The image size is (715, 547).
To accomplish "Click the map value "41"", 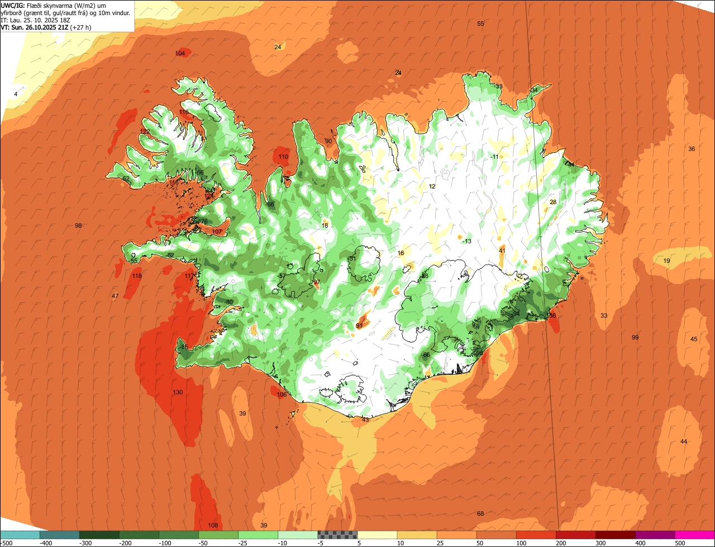I will tap(502, 250).
